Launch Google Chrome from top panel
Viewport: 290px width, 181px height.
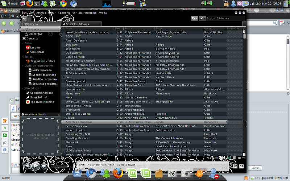(x=63, y=4)
